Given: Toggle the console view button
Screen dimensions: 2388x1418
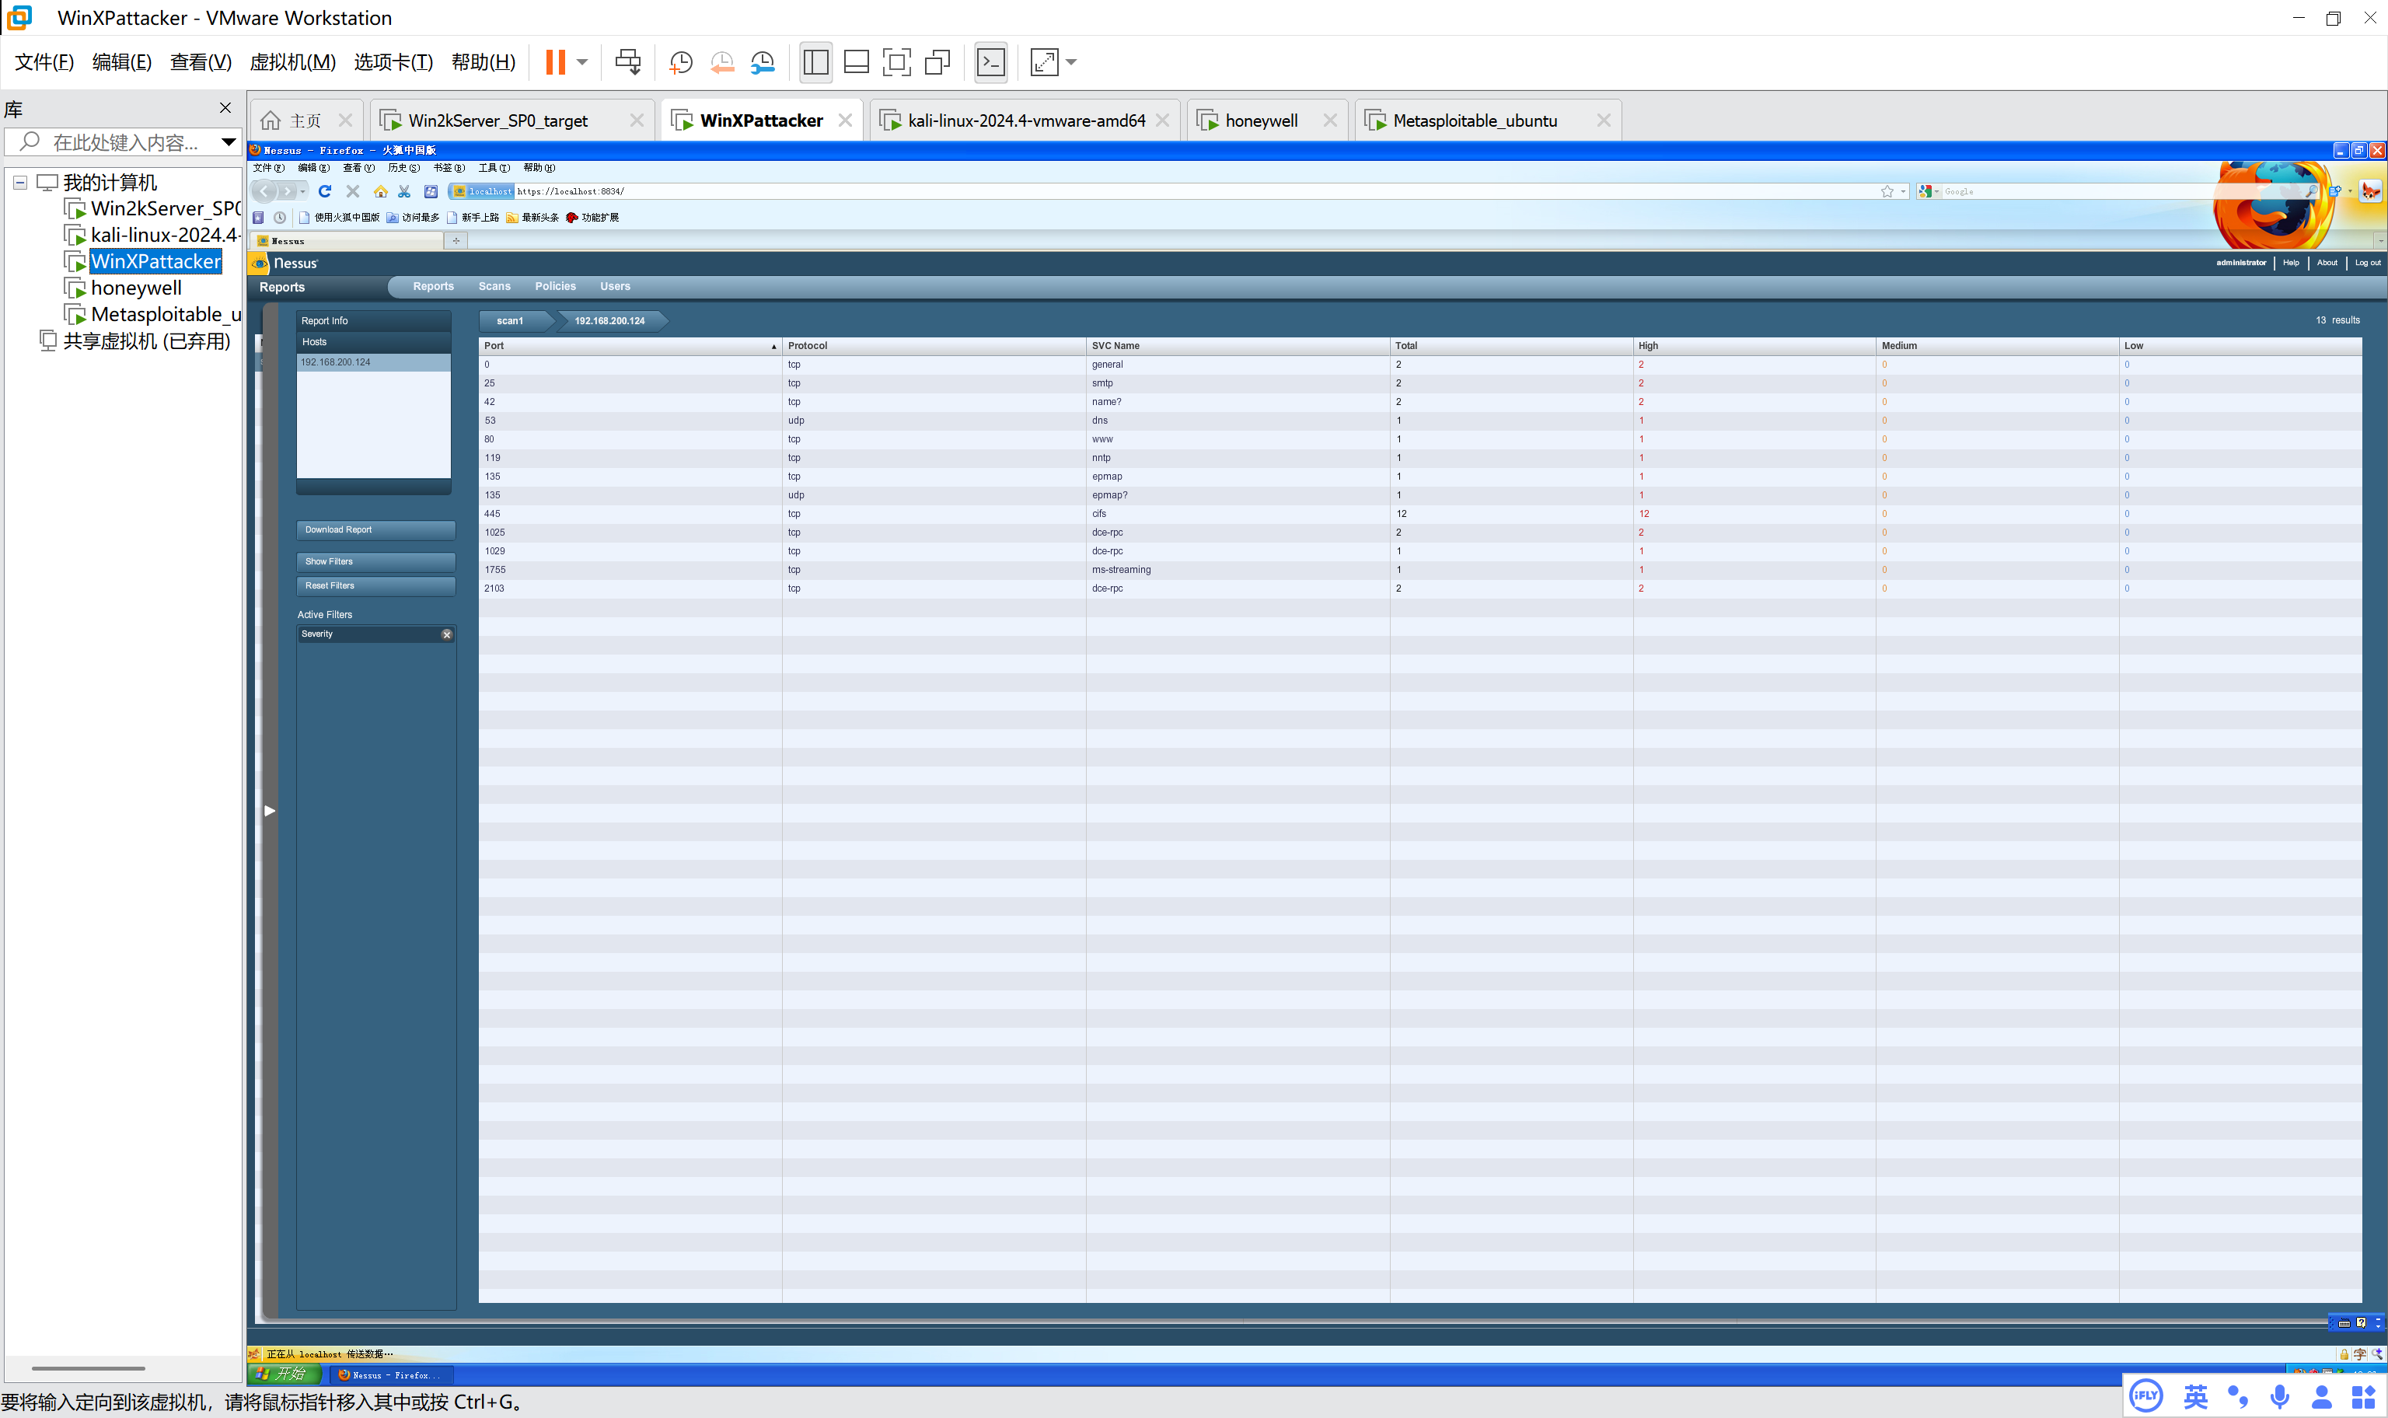Looking at the screenshot, I should click(990, 62).
